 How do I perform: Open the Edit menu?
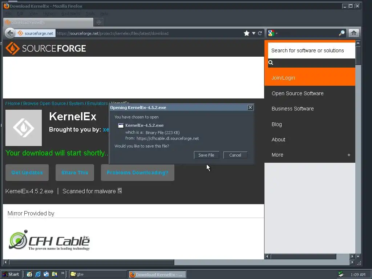(x=20, y=13)
